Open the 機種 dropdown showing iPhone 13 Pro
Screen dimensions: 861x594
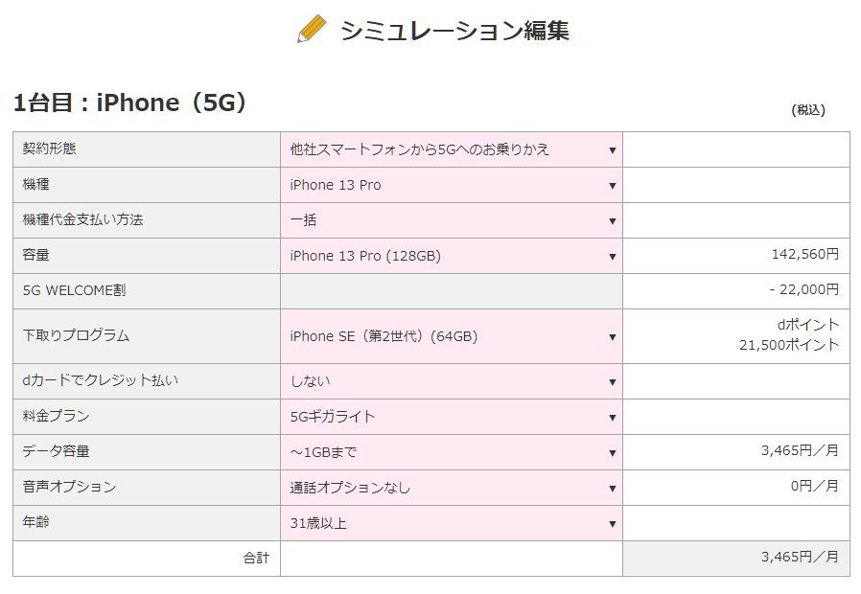(x=452, y=185)
